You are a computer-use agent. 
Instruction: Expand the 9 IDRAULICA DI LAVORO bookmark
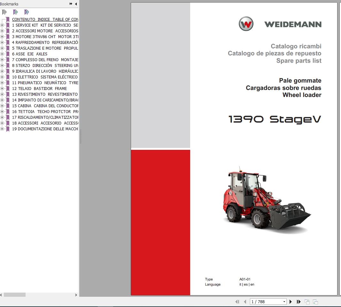(2, 71)
